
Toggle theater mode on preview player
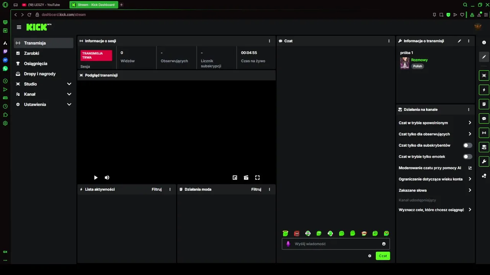[x=246, y=178]
